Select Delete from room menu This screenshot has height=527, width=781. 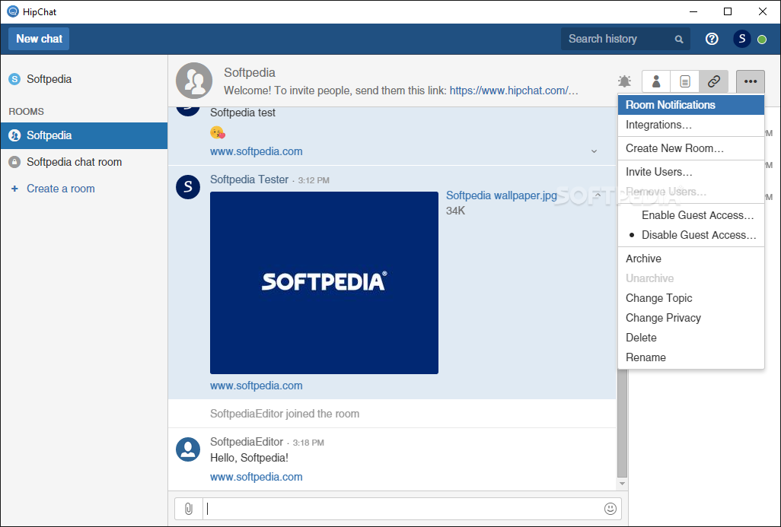click(x=691, y=338)
